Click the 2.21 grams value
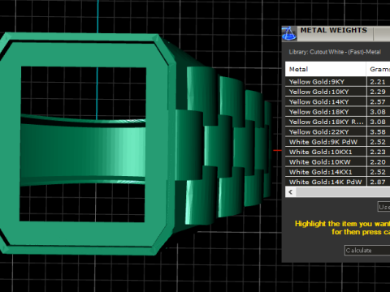This screenshot has width=390, height=292. coord(378,82)
